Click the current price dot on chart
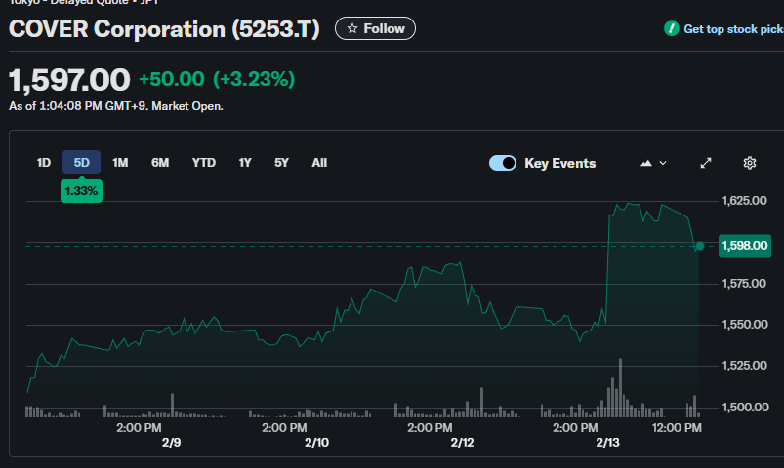784x468 pixels. [700, 246]
